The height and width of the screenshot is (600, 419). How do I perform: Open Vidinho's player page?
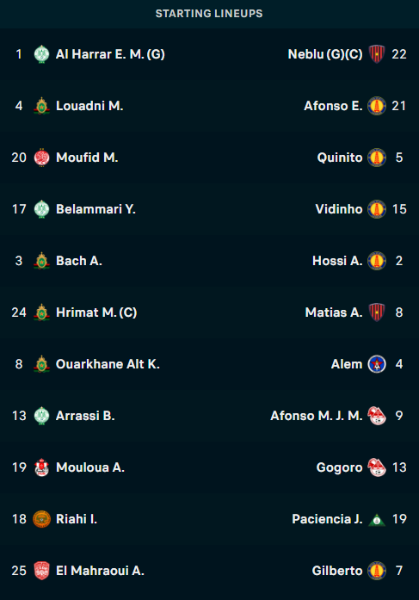click(339, 209)
